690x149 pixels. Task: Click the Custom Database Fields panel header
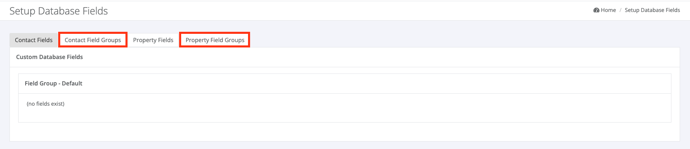pos(50,57)
